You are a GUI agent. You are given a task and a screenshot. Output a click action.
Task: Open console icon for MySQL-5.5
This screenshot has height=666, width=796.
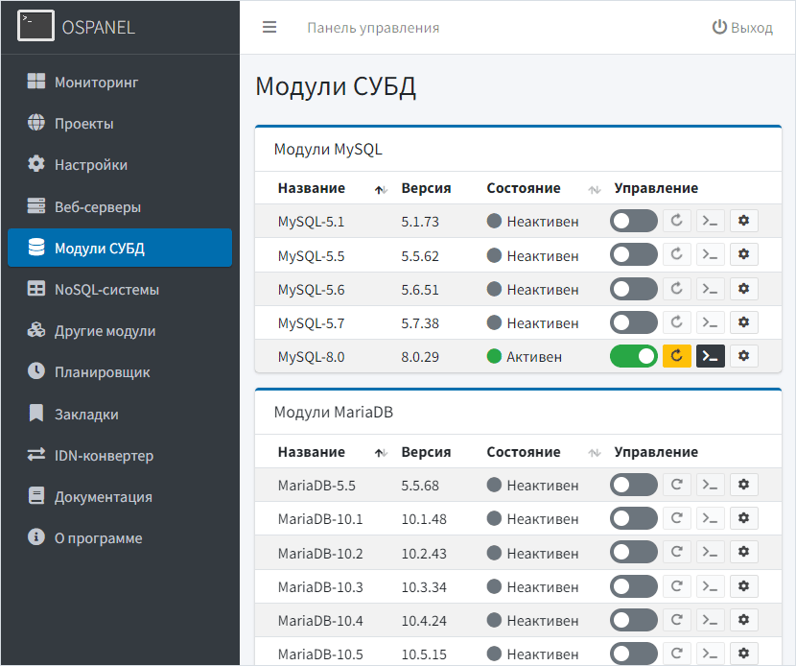(711, 254)
